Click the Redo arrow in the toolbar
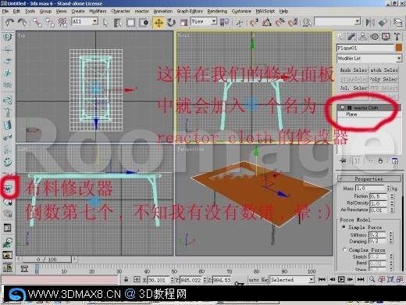The image size is (406, 305). tap(23, 23)
